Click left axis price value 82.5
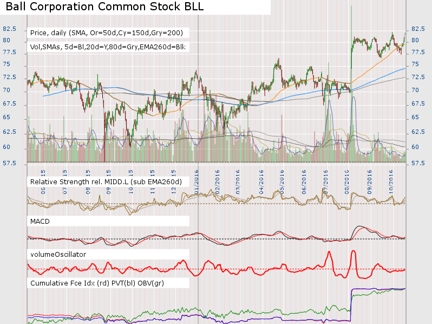Viewport: 432px width, 324px height. (10, 29)
